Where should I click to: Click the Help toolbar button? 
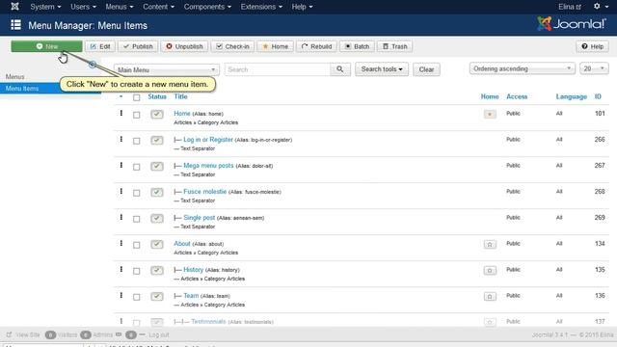(592, 46)
